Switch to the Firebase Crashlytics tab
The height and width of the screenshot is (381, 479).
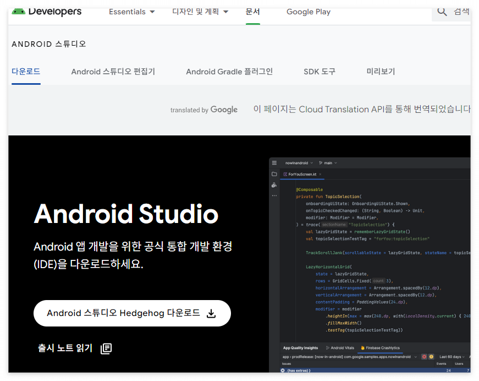click(x=381, y=348)
